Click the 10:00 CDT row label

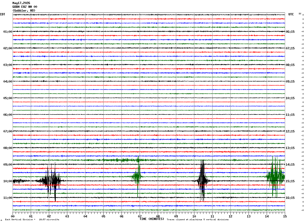(x=8, y=181)
